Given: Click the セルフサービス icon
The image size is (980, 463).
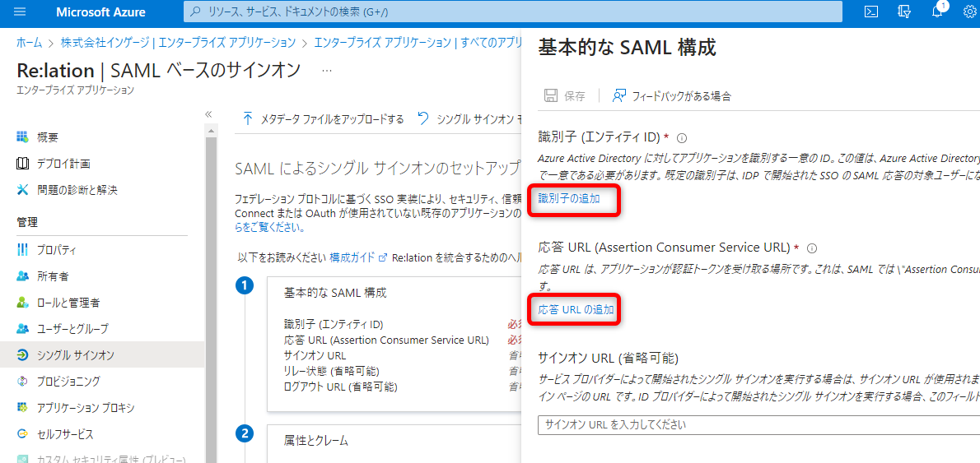Looking at the screenshot, I should coord(22,433).
